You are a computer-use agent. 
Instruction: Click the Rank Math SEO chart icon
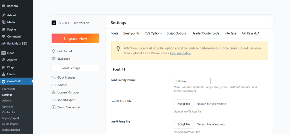point(3,44)
